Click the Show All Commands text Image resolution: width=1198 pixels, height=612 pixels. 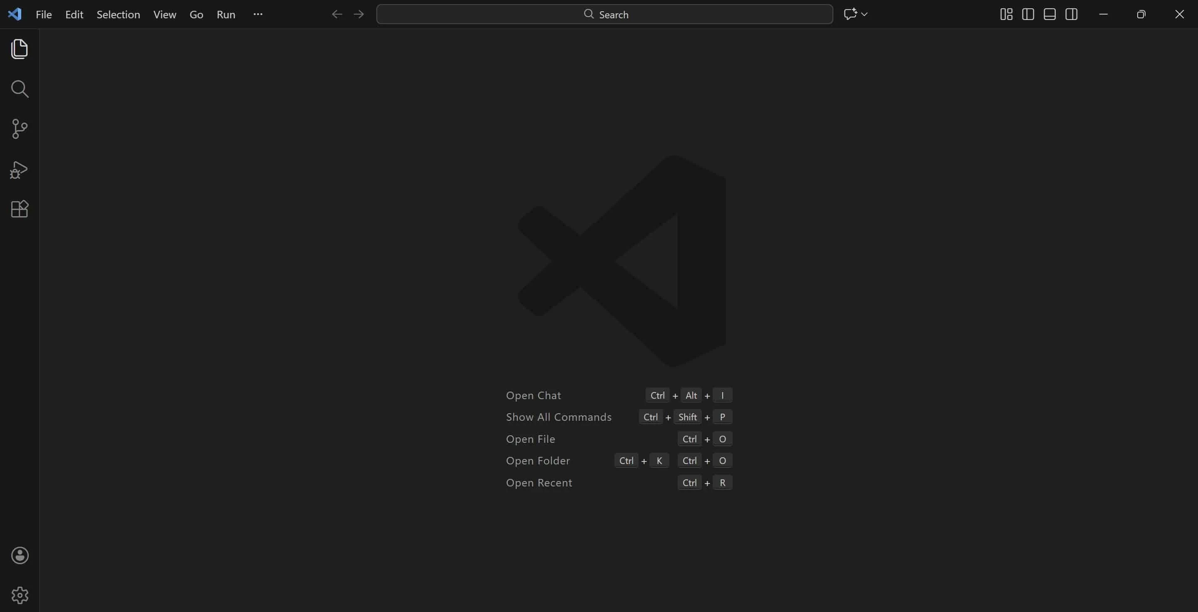(x=559, y=417)
